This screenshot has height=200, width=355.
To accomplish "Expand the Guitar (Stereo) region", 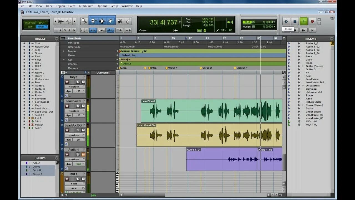I will pyautogui.click(x=303, y=66).
